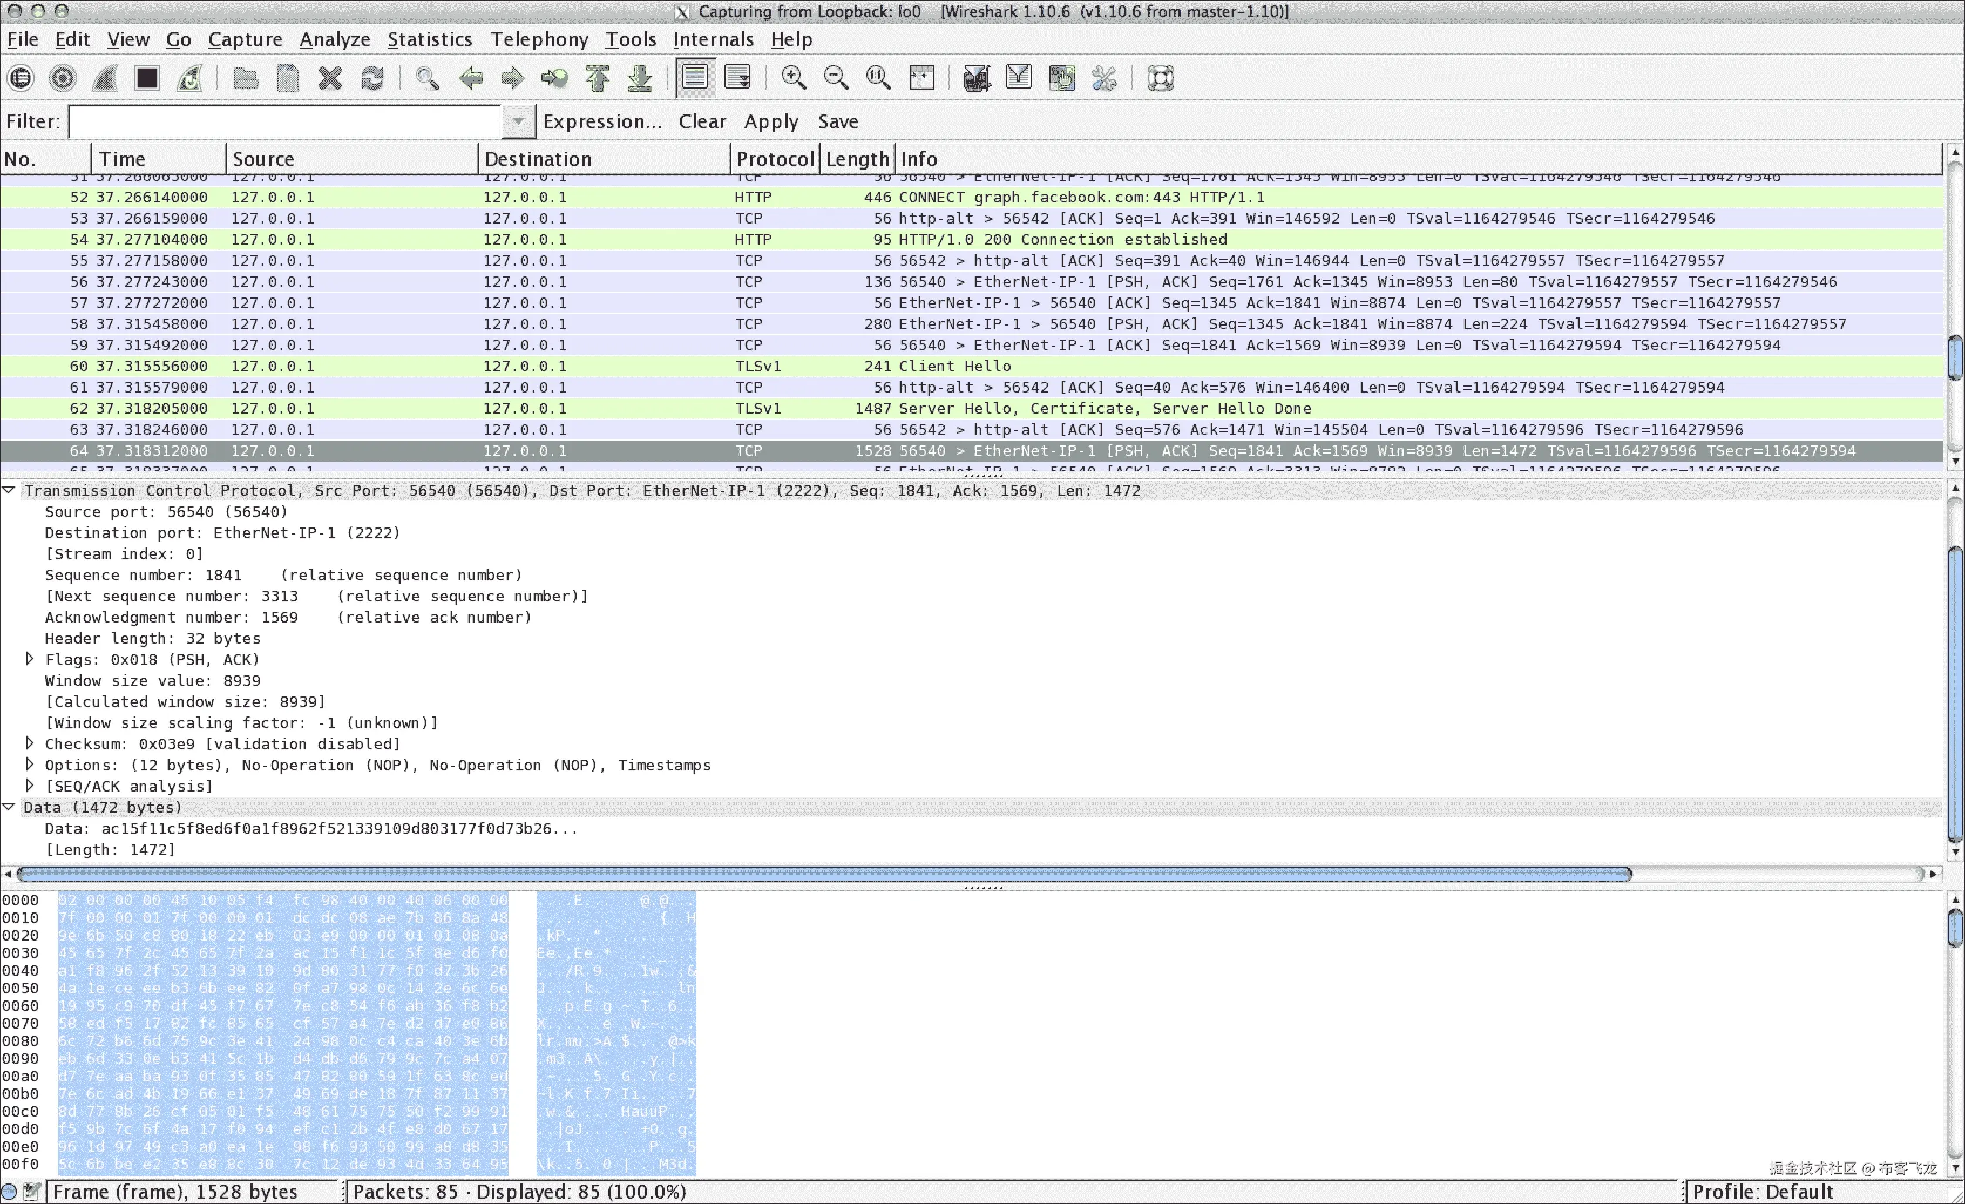Expand the SEQ/ACK analysis entry
The height and width of the screenshot is (1204, 1965).
31,786
